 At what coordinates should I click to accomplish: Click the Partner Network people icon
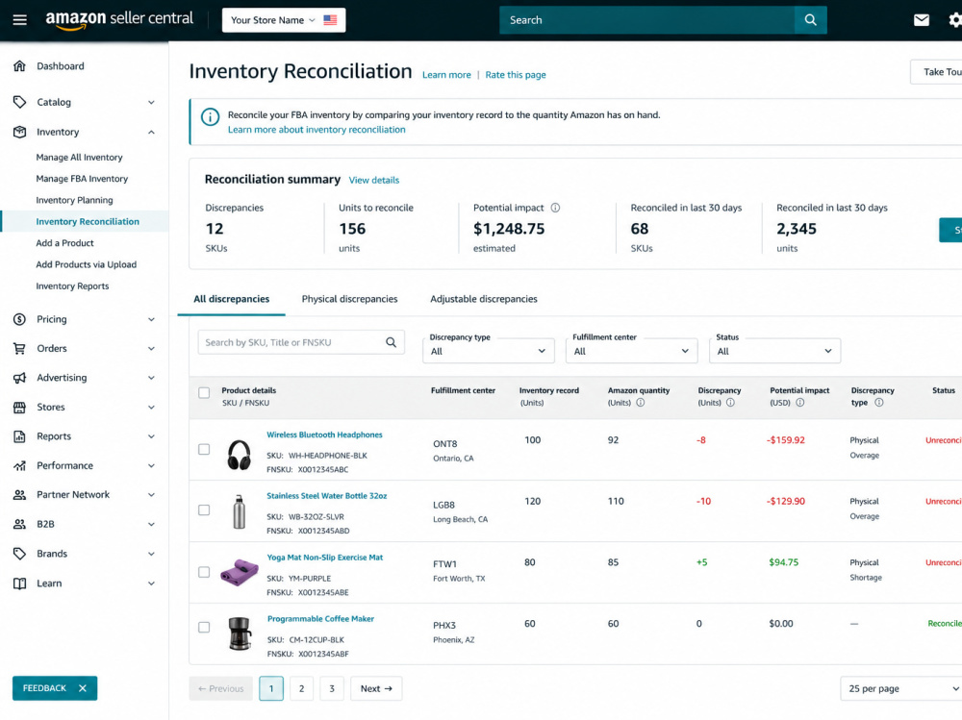point(19,495)
